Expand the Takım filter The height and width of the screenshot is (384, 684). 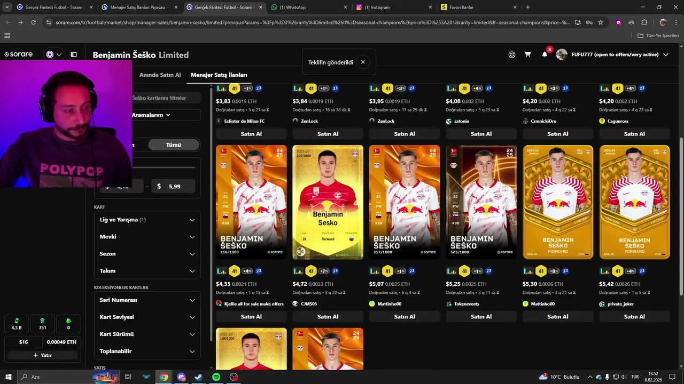click(147, 271)
